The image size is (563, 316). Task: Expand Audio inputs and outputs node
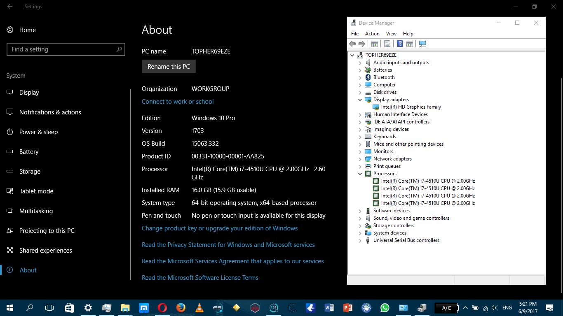(x=360, y=63)
